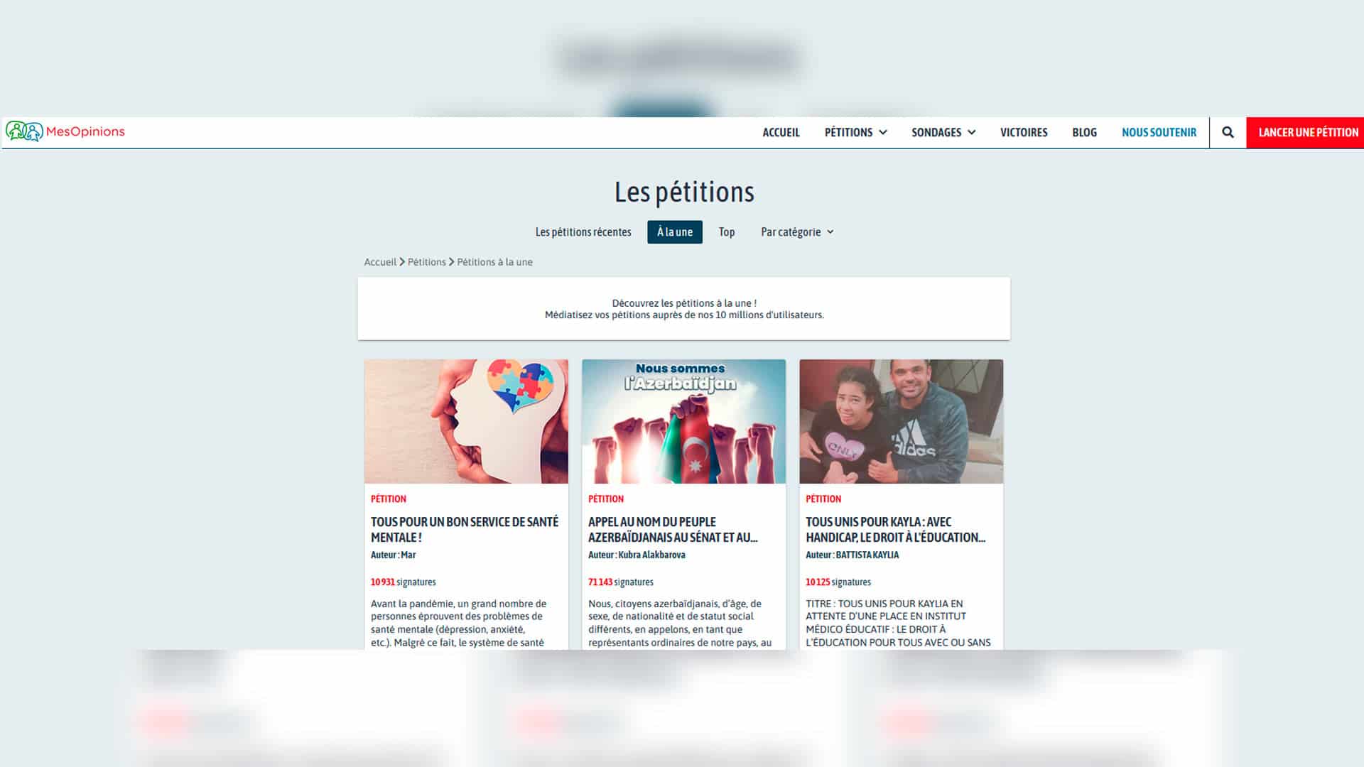1364x767 pixels.
Task: Expand the Pétitions menu chevron
Action: point(883,133)
